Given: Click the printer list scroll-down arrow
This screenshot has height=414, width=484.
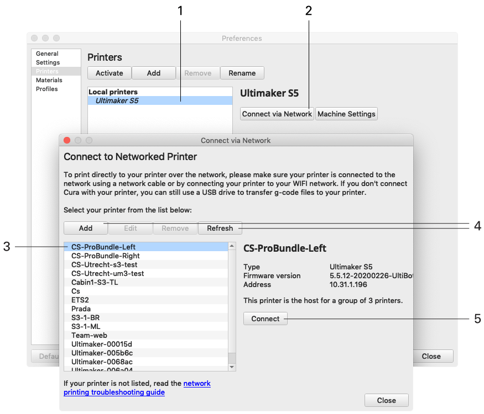Looking at the screenshot, I should 232,367.
